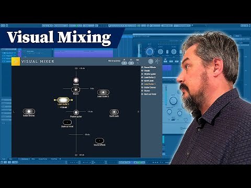Screen dimensions: 251x188
Task: Recall mix snapshot A button
Action: click(124, 63)
